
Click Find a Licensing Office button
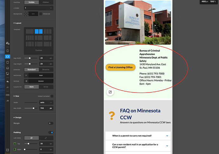coord(120,67)
